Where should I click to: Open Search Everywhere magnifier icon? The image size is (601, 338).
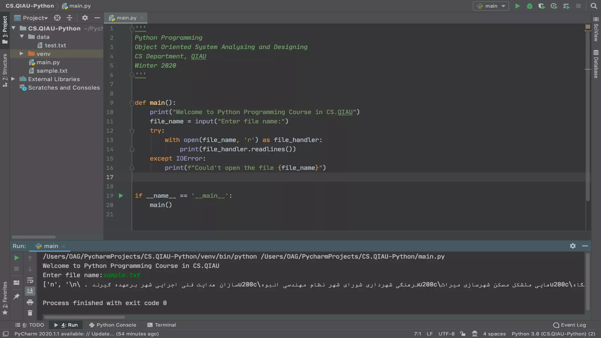pos(594,6)
